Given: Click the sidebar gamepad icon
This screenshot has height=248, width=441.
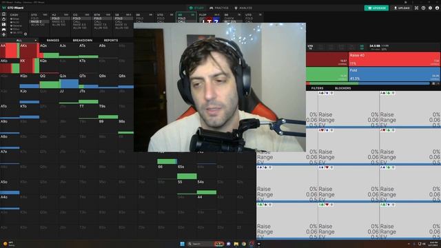Looking at the screenshot, I should (3, 29).
